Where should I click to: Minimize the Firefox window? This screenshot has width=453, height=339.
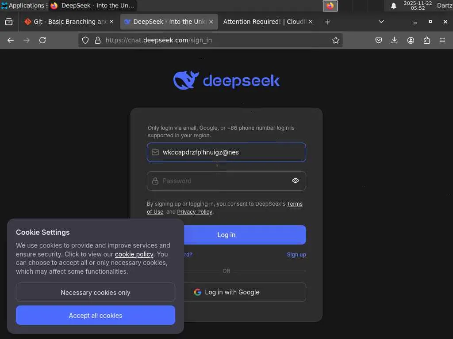coord(415,22)
